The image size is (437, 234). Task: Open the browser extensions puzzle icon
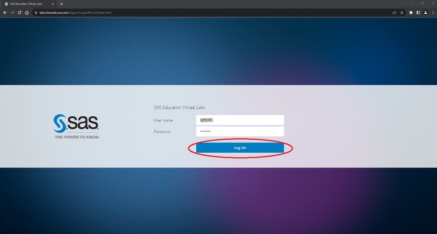pyautogui.click(x=410, y=13)
